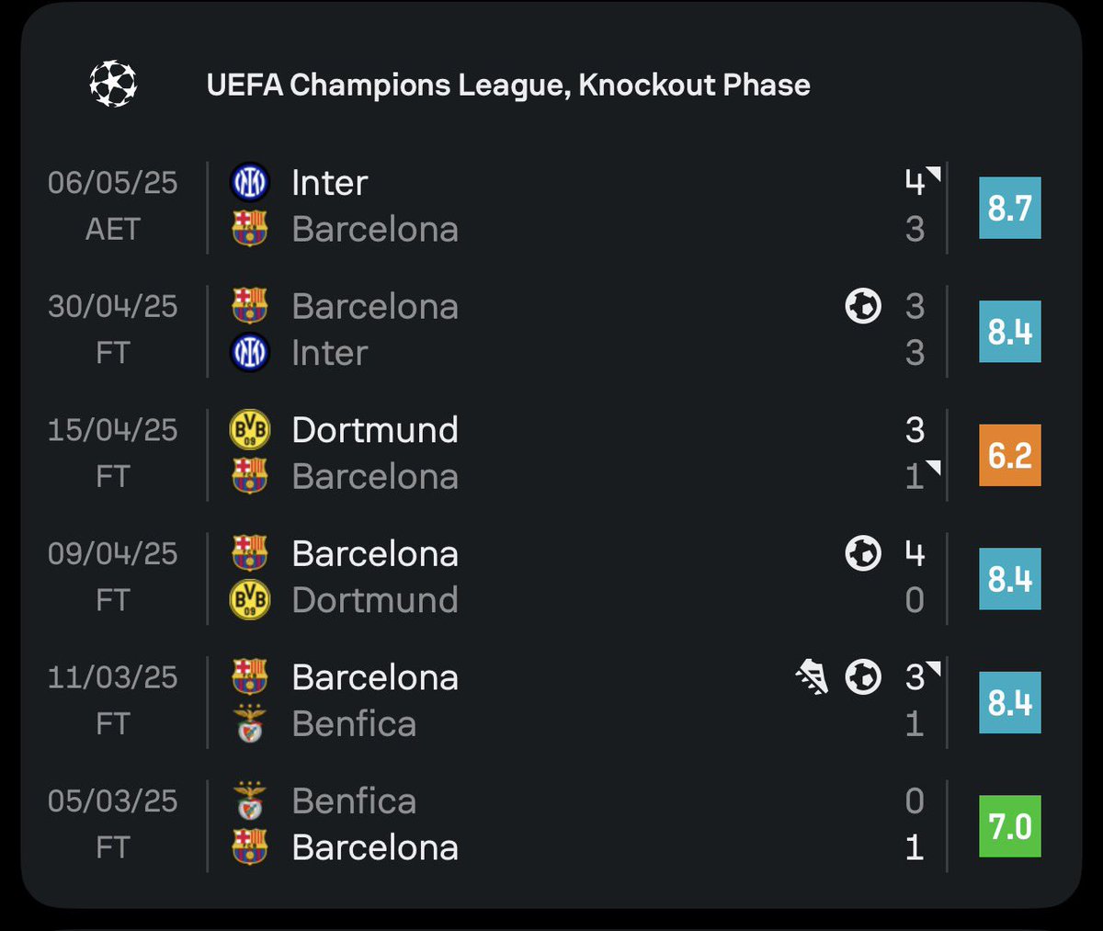This screenshot has height=931, width=1103.
Task: Open the 06/05/25 AET match date
Action: pos(112,206)
